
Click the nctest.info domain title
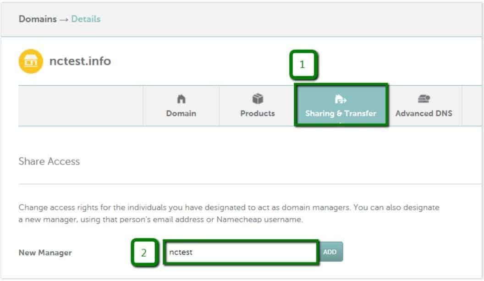coord(80,61)
